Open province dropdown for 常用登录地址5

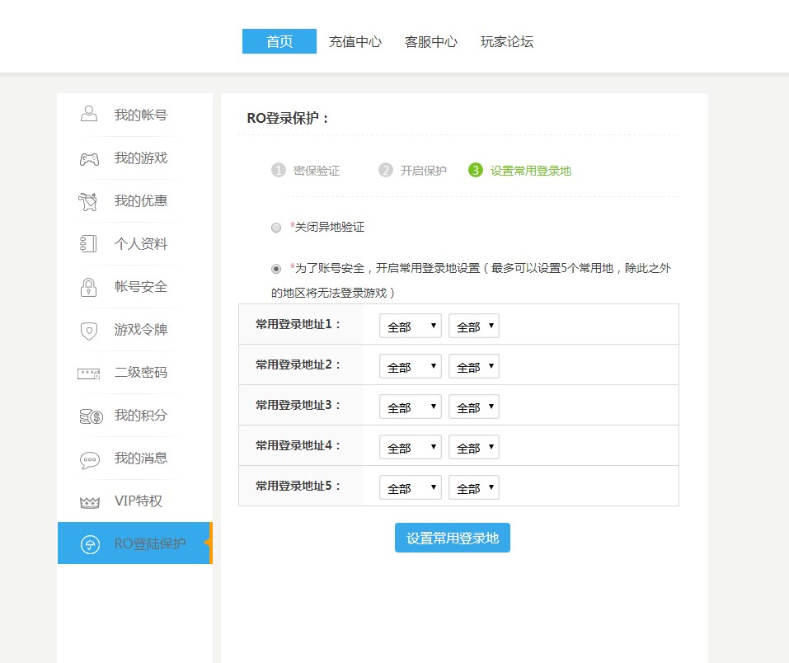point(411,487)
